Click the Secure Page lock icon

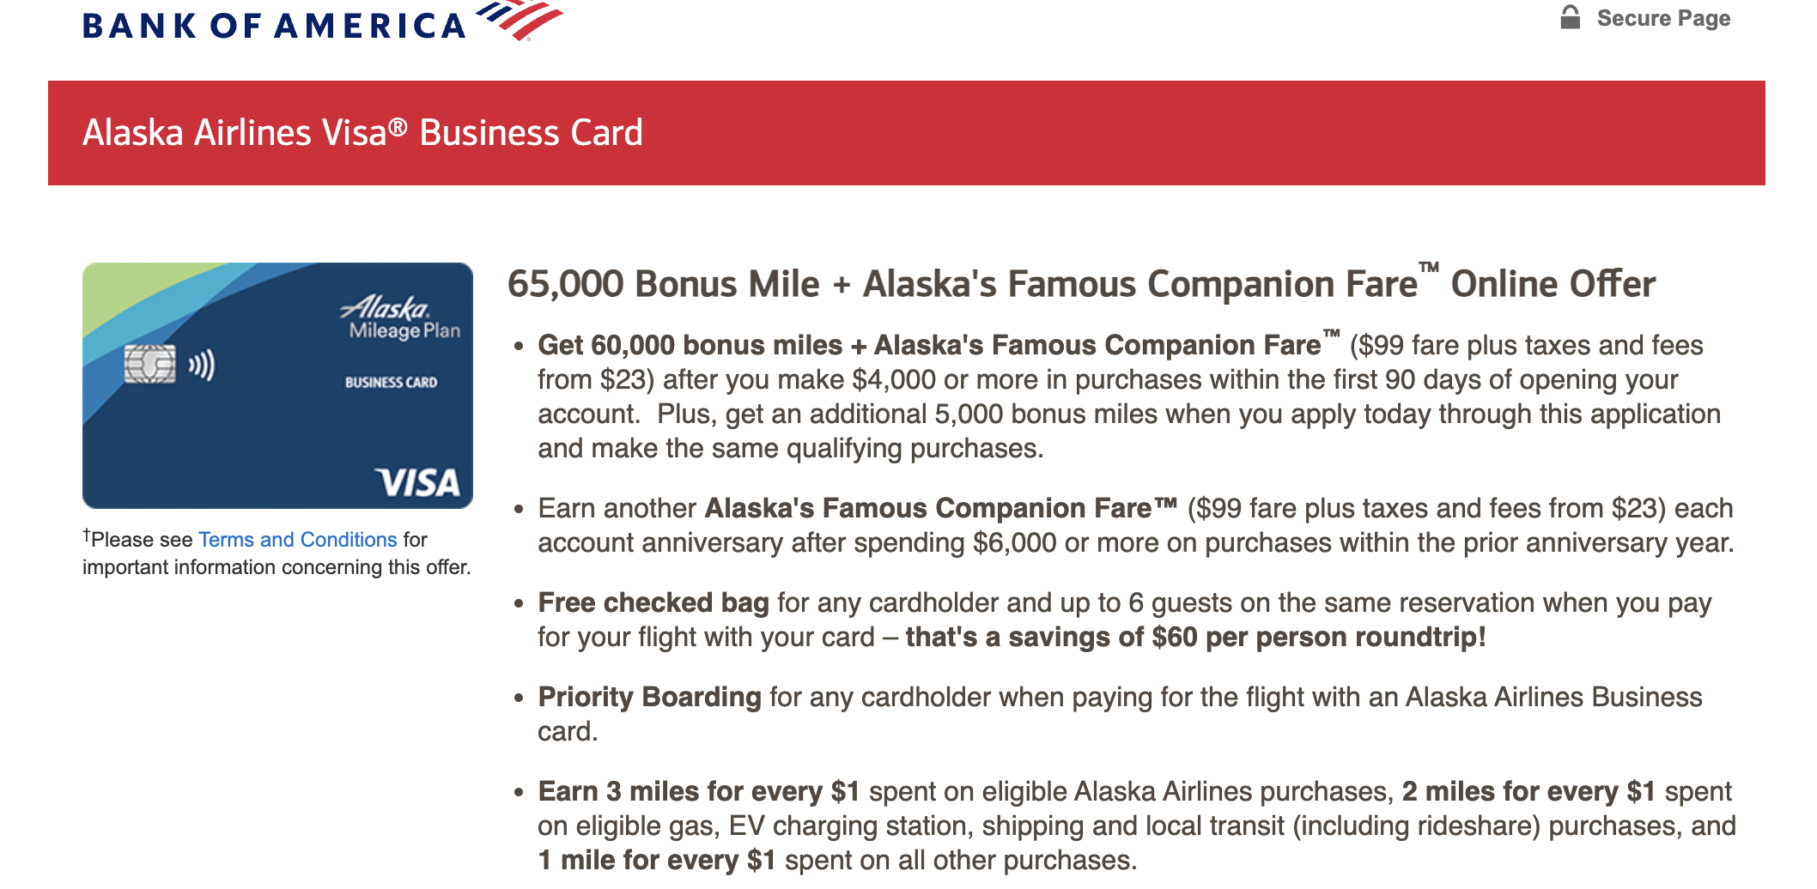coord(1571,15)
